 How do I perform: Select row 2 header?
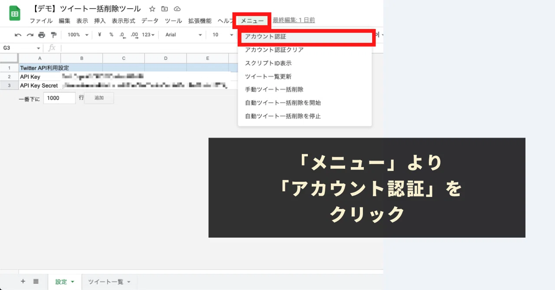pos(9,77)
